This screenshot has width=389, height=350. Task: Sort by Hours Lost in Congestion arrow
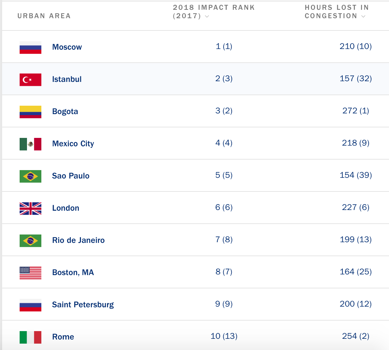click(363, 16)
